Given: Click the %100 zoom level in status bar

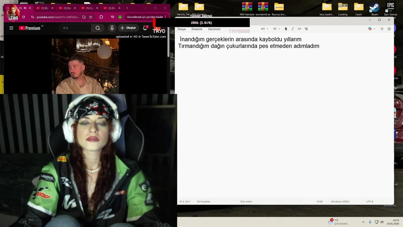Looking at the screenshot, I should click(320, 201).
